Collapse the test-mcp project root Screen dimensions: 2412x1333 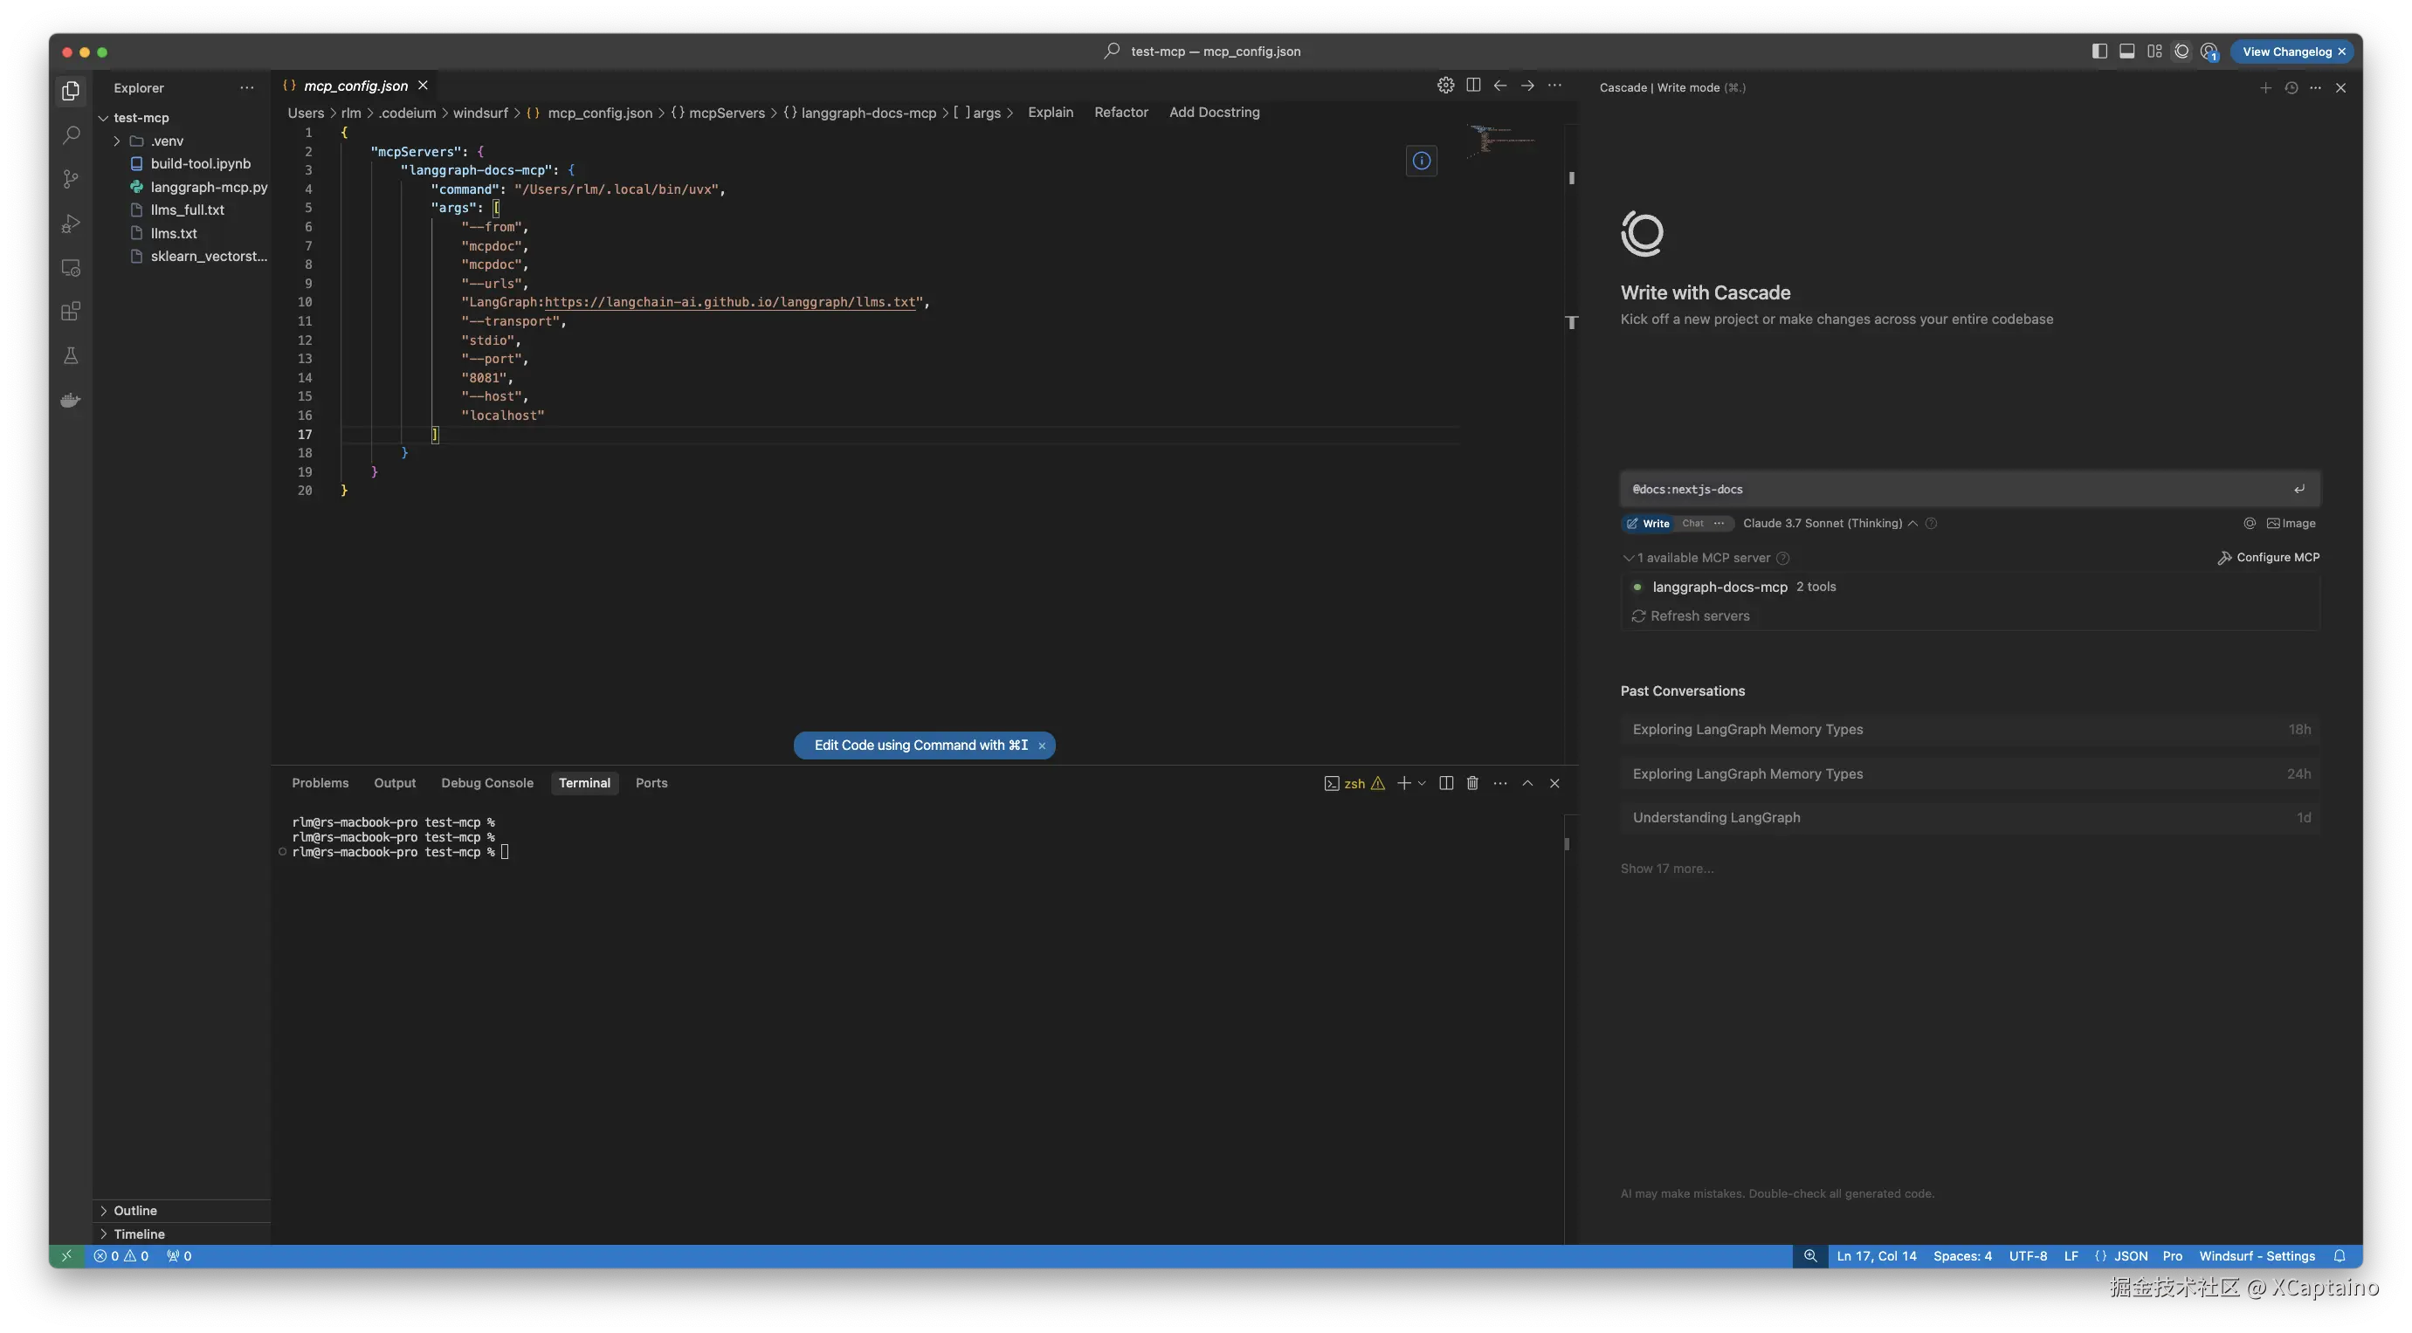[x=141, y=118]
